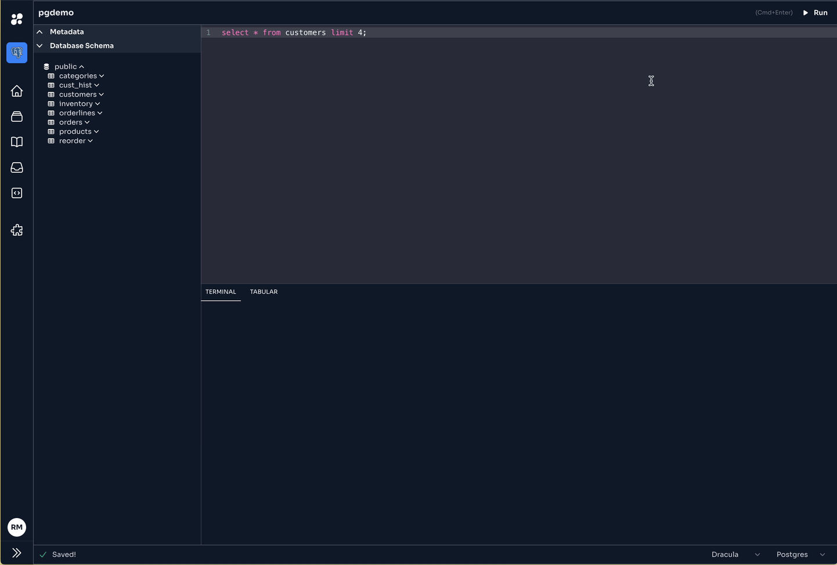Viewport: 837px width, 565px height.
Task: Click the RM user avatar
Action: [17, 527]
